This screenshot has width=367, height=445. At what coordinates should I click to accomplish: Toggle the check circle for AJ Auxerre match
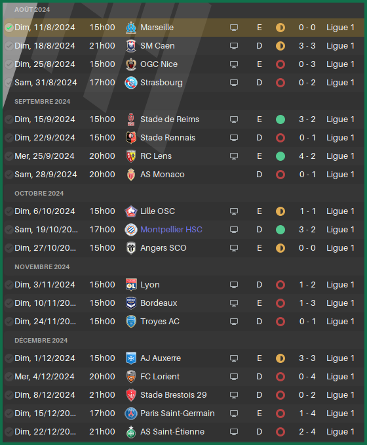click(x=9, y=358)
